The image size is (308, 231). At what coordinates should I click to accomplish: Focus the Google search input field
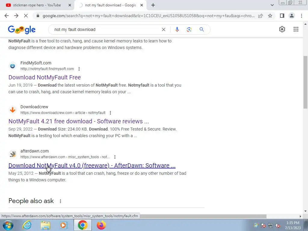[106, 29]
